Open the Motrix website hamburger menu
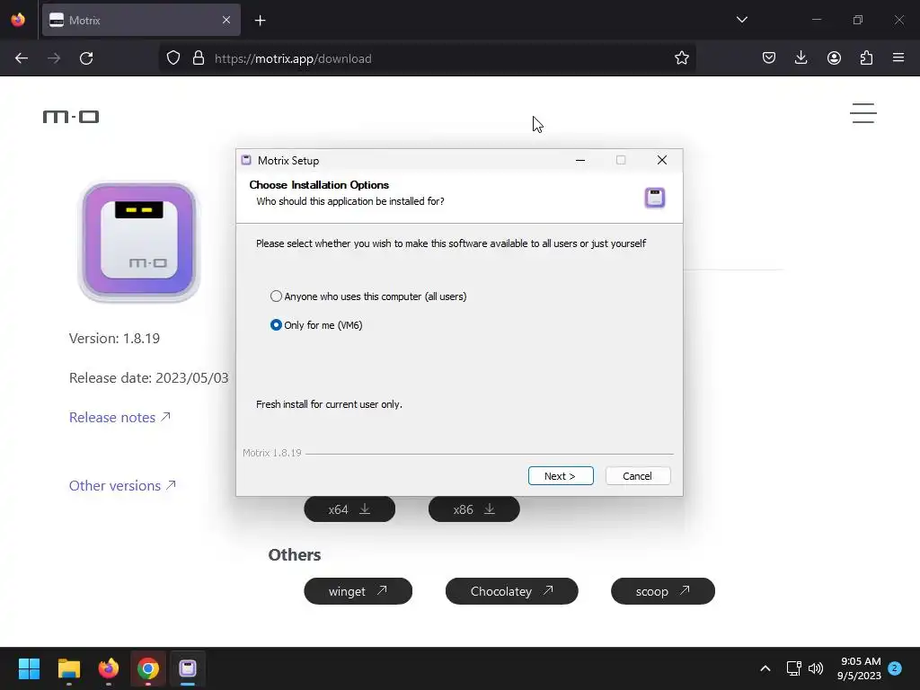This screenshot has height=690, width=920. tap(863, 113)
